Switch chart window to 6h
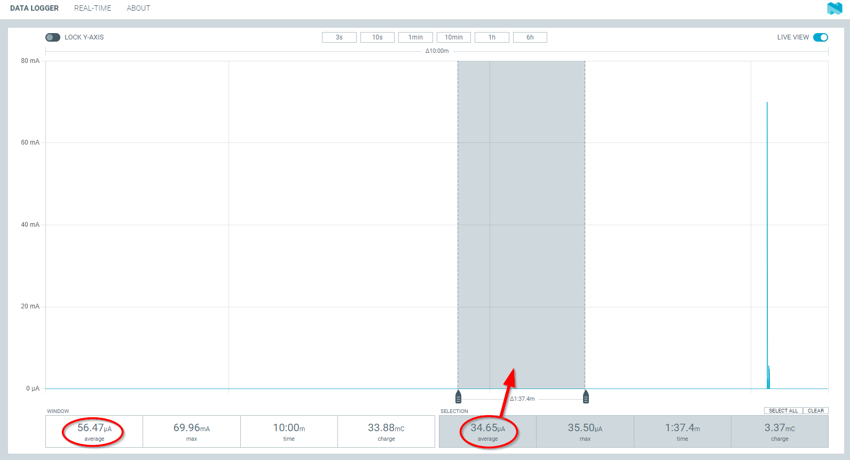The height and width of the screenshot is (460, 850). point(530,37)
